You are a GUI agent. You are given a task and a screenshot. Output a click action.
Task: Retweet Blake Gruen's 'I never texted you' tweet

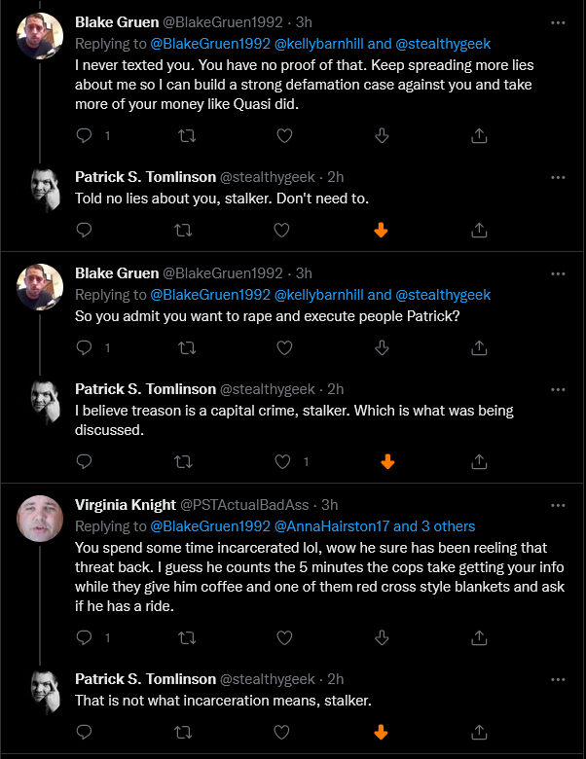pos(187,135)
